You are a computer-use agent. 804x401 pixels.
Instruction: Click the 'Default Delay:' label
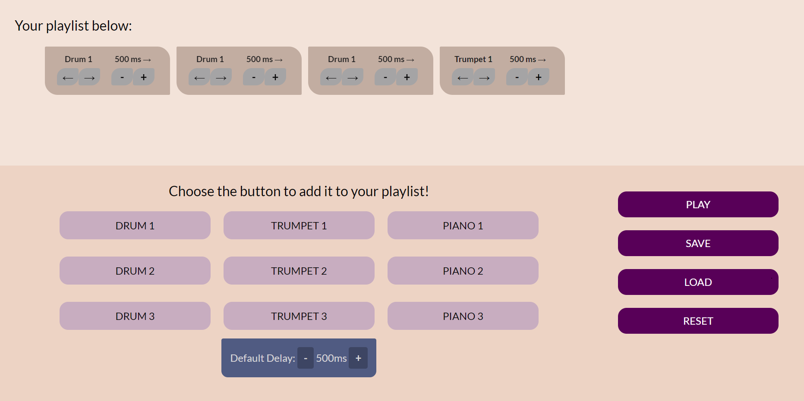tap(263, 358)
